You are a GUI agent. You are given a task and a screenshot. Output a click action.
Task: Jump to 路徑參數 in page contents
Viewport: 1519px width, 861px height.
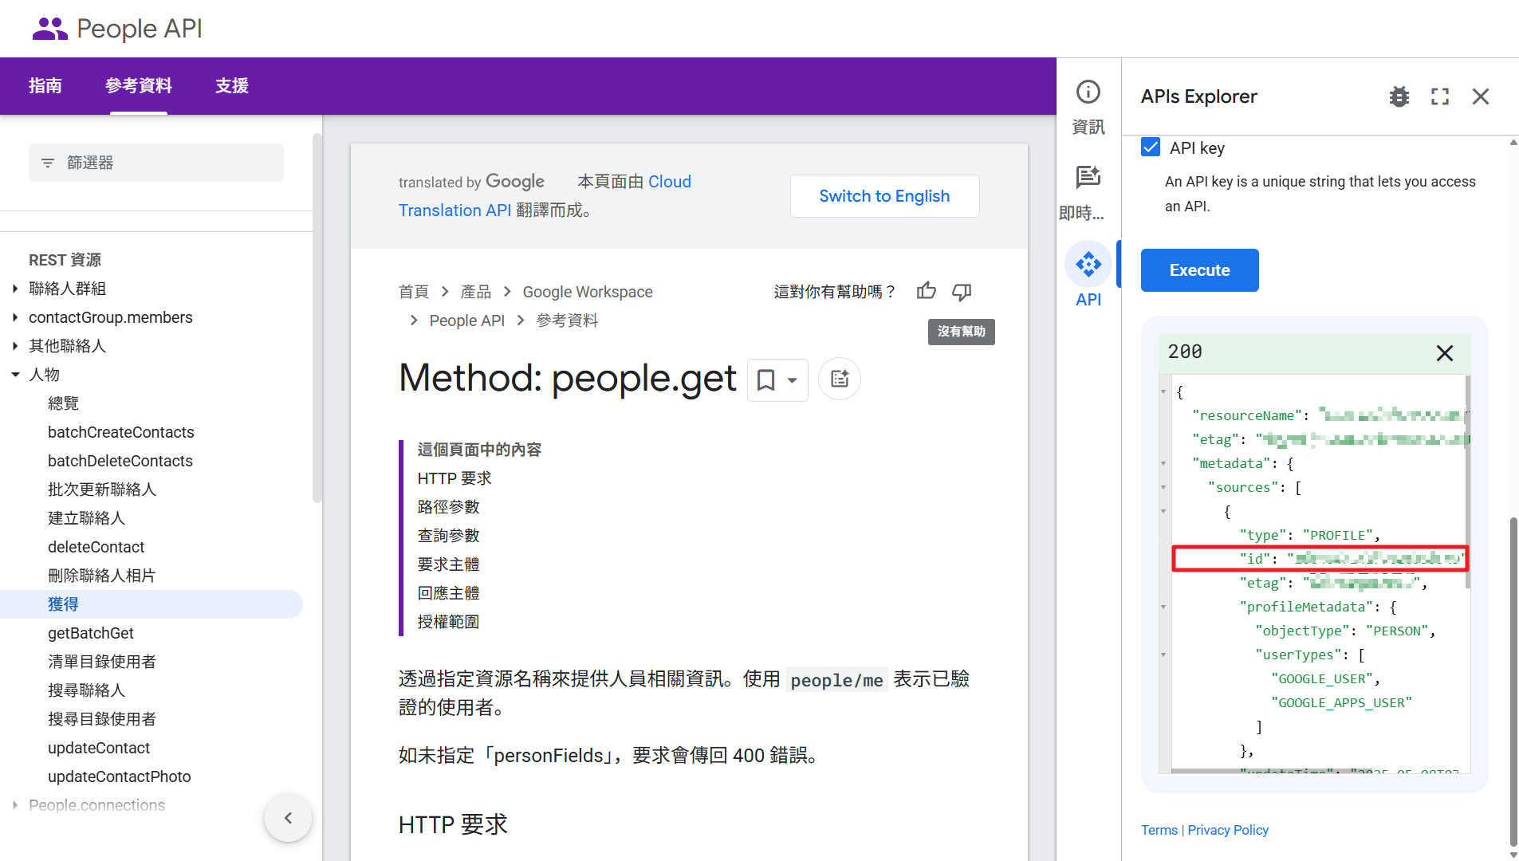[x=449, y=507]
